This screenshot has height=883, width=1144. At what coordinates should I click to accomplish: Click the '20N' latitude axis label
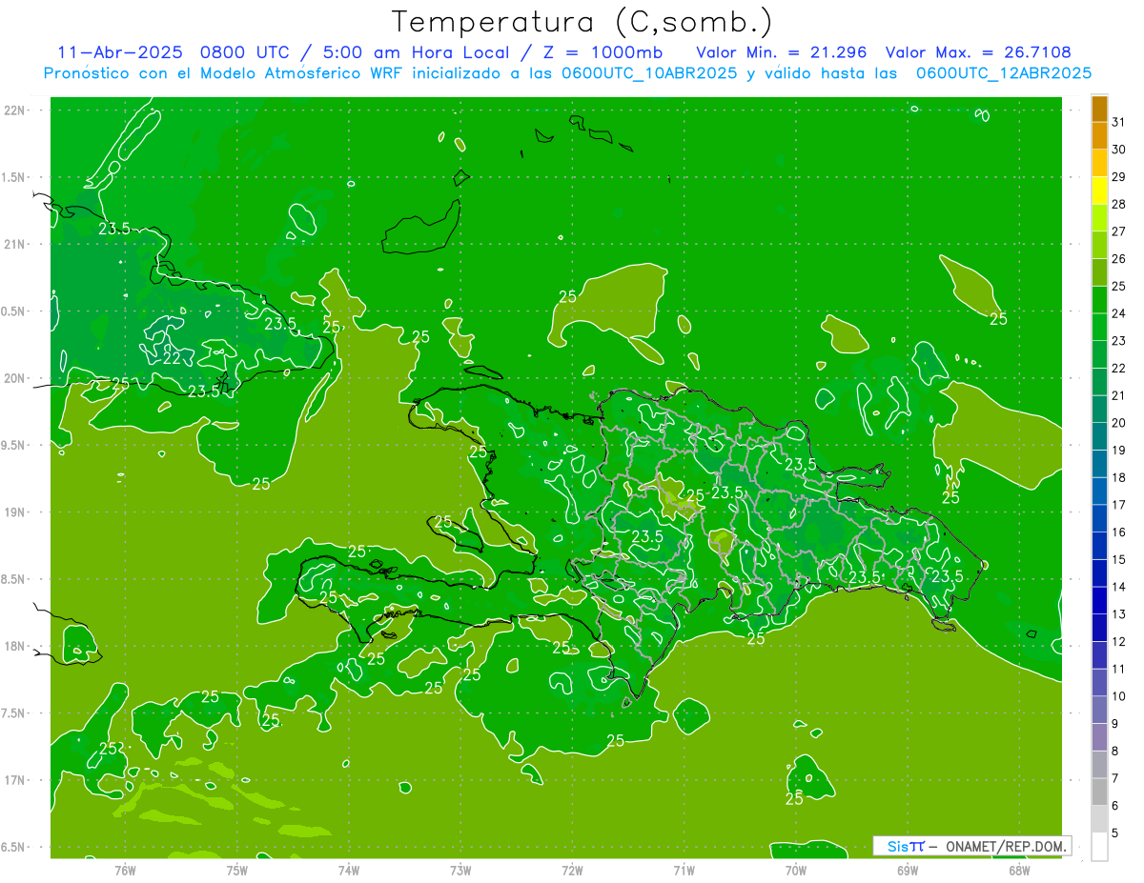[x=15, y=378]
